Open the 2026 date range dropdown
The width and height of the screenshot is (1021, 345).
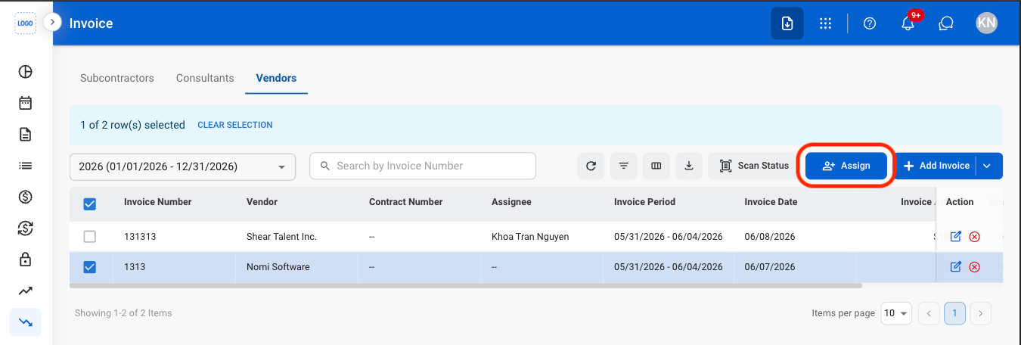point(182,166)
